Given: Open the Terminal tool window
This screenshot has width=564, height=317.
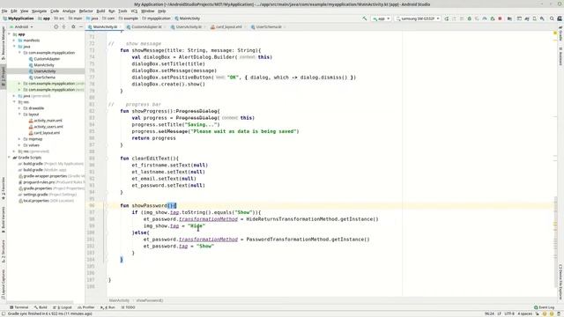Looking at the screenshot, I should tap(19, 307).
